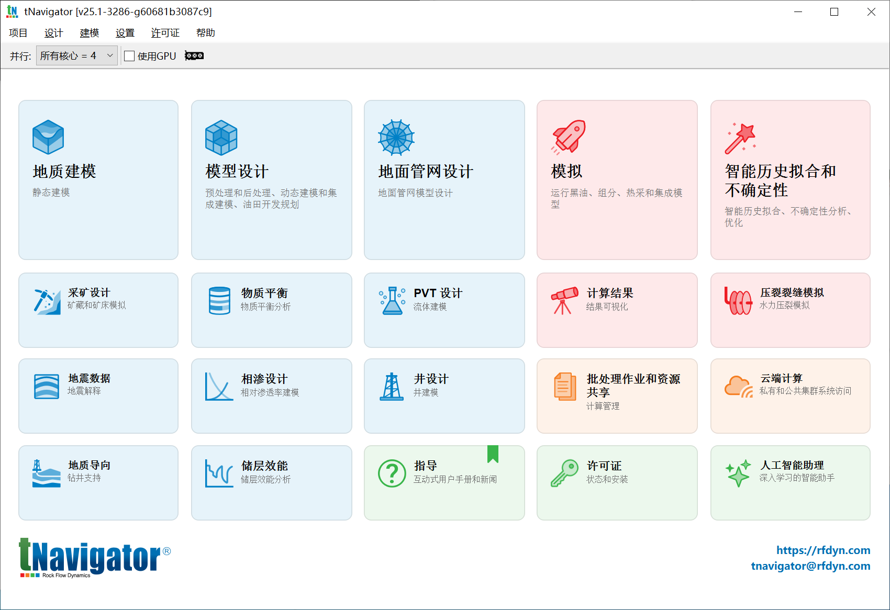Open the 项目 menu

(18, 33)
